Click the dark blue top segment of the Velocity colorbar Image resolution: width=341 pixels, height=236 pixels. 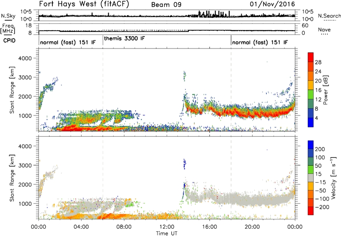[x=311, y=145]
